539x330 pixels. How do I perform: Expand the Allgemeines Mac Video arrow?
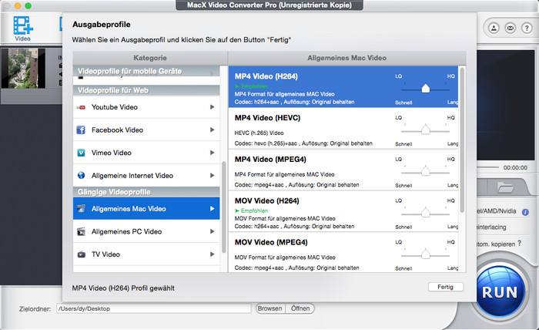coord(212,208)
